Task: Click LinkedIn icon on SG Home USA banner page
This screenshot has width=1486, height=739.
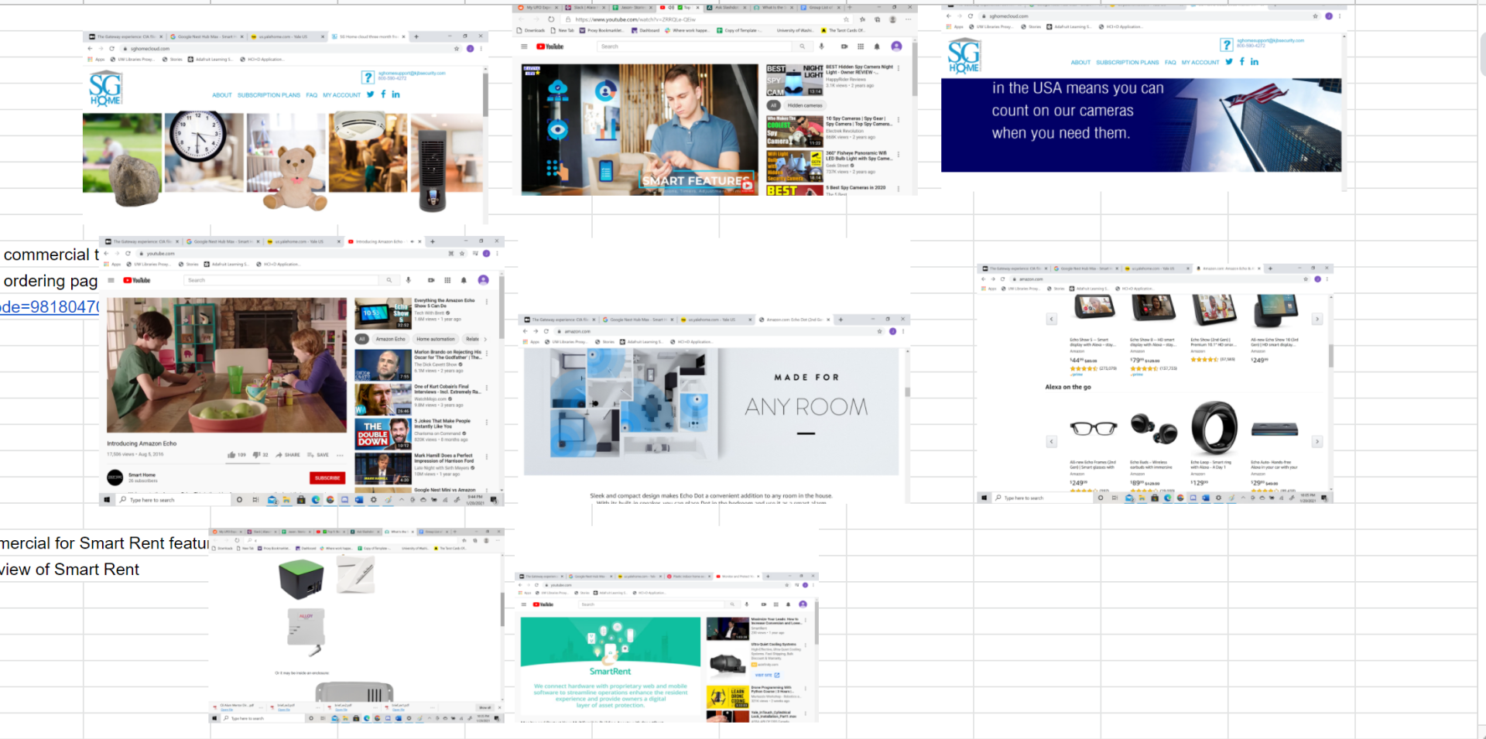Action: point(1255,62)
